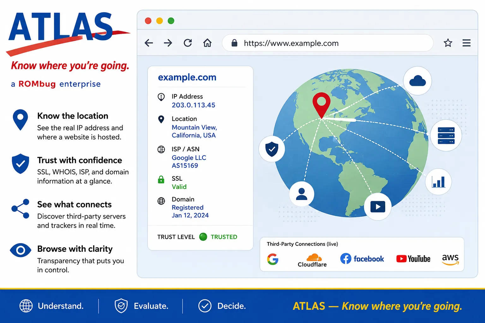485x323 pixels.
Task: Select the cloud node beside the globe
Action: tap(417, 81)
